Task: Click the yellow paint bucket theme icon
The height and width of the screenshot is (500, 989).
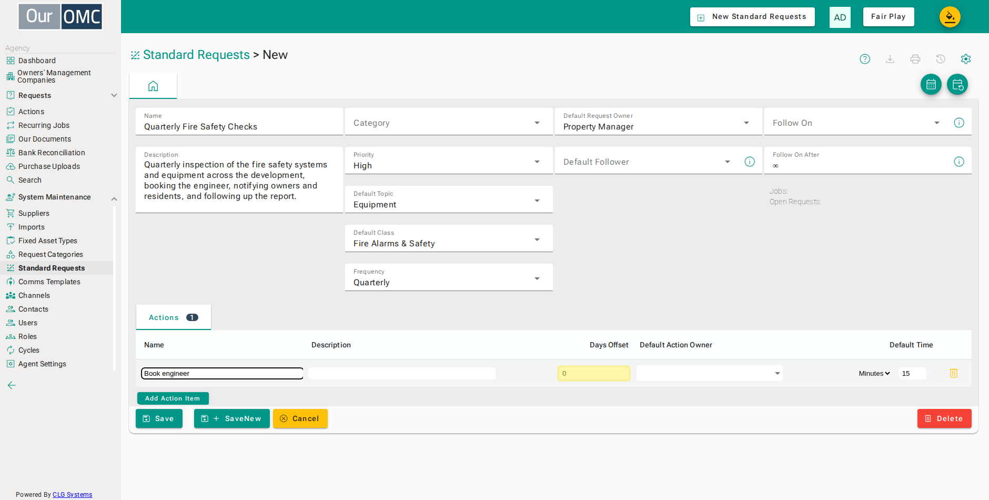Action: pyautogui.click(x=950, y=17)
